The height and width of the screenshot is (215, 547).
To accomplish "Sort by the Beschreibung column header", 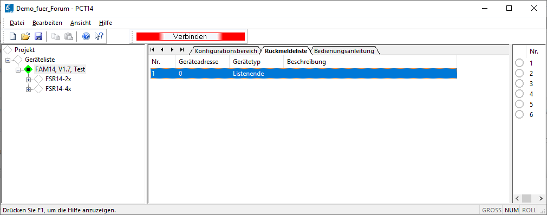I will click(x=370, y=62).
